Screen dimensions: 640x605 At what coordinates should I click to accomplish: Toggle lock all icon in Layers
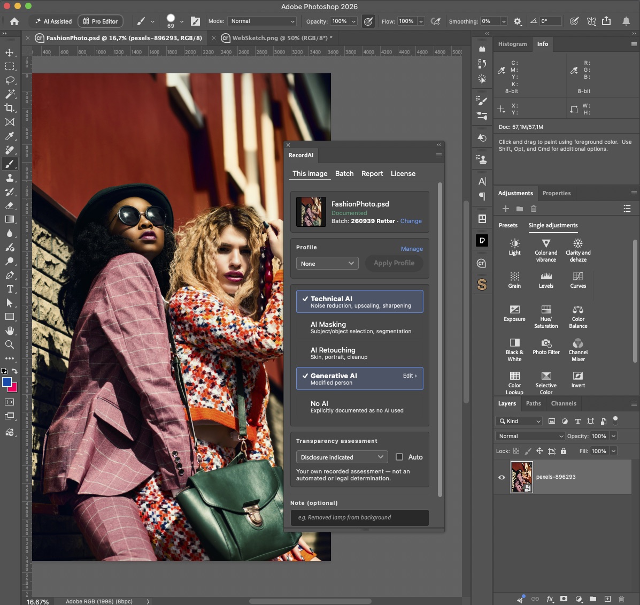563,451
